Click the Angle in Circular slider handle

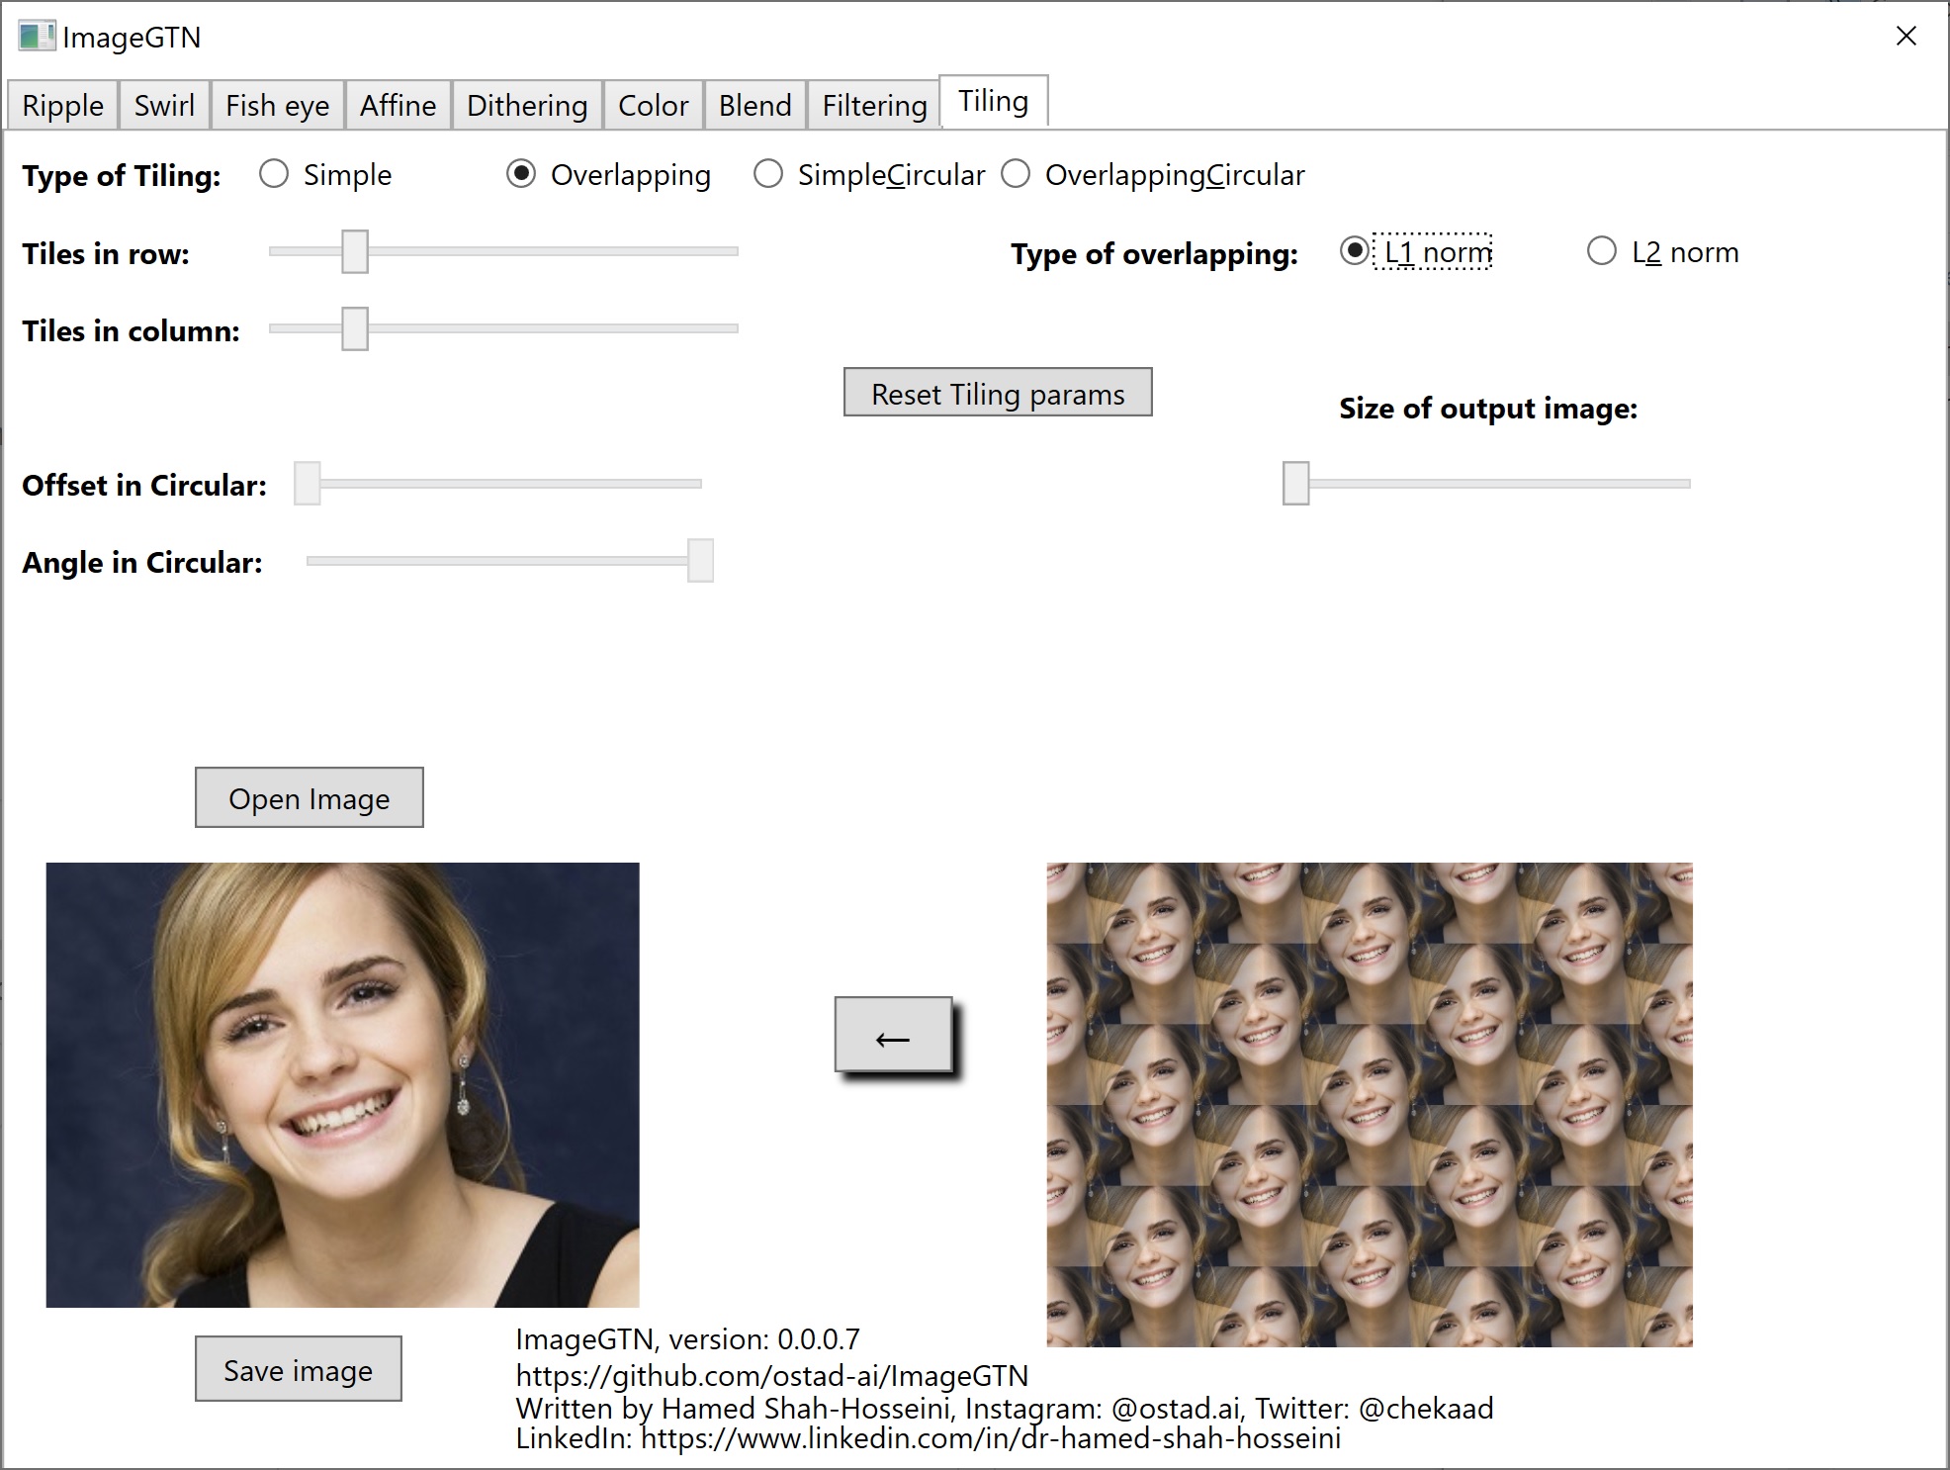700,561
